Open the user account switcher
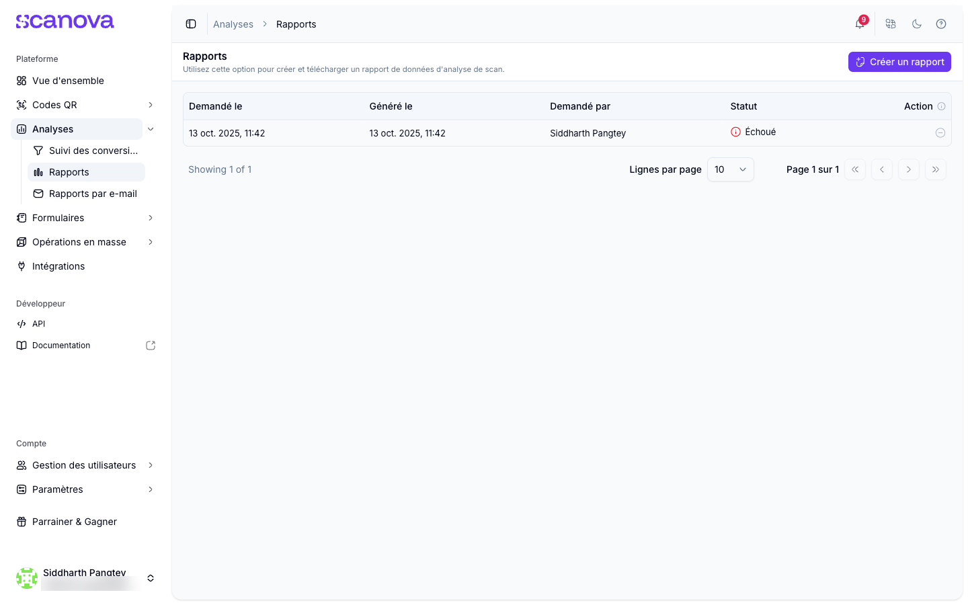 [x=151, y=578]
